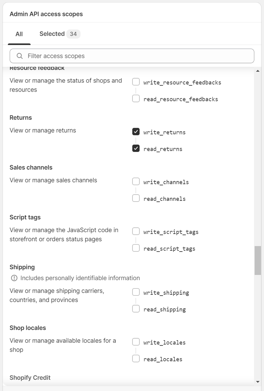The width and height of the screenshot is (264, 391).
Task: Focus the Filter access scopes field
Action: (x=132, y=56)
